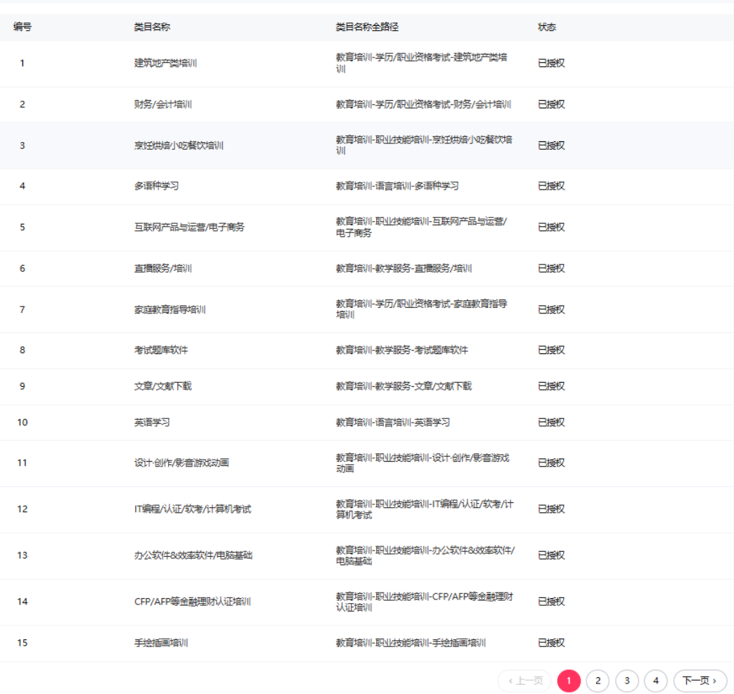Select the IT编程/认证/软考/计算机考试 category name
The width and height of the screenshot is (734, 694).
click(x=193, y=509)
